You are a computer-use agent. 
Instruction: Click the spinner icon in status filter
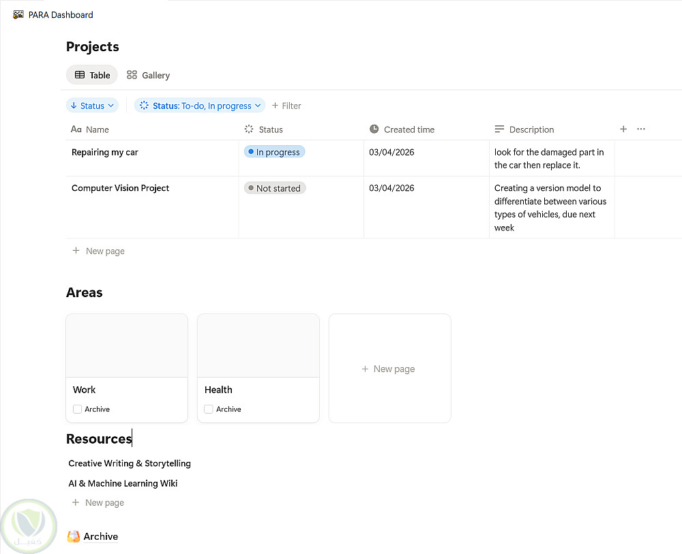(144, 106)
